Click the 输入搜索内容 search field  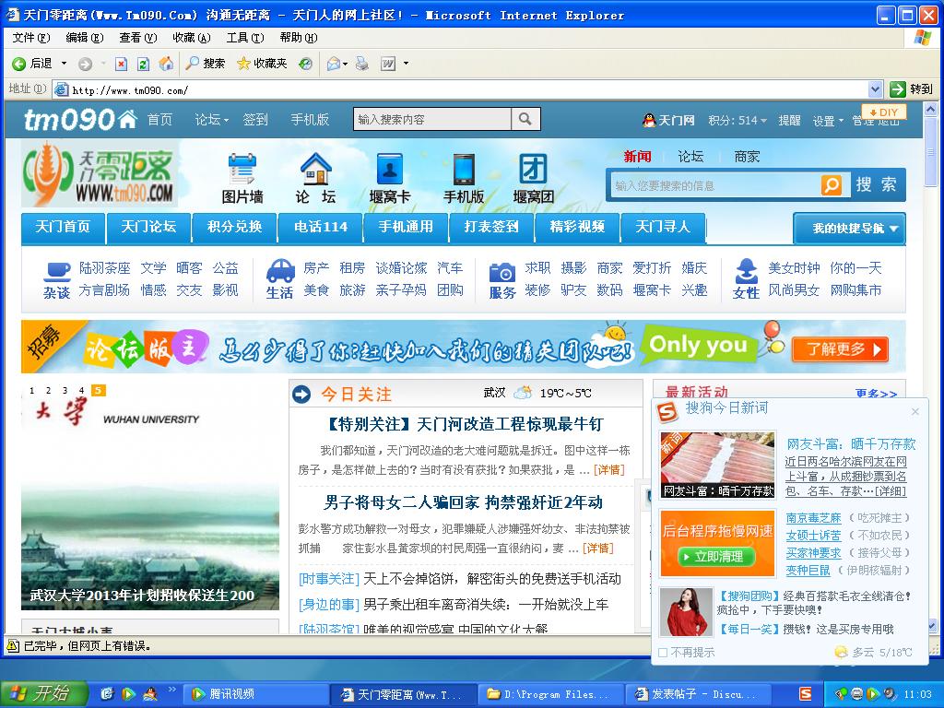coord(432,119)
